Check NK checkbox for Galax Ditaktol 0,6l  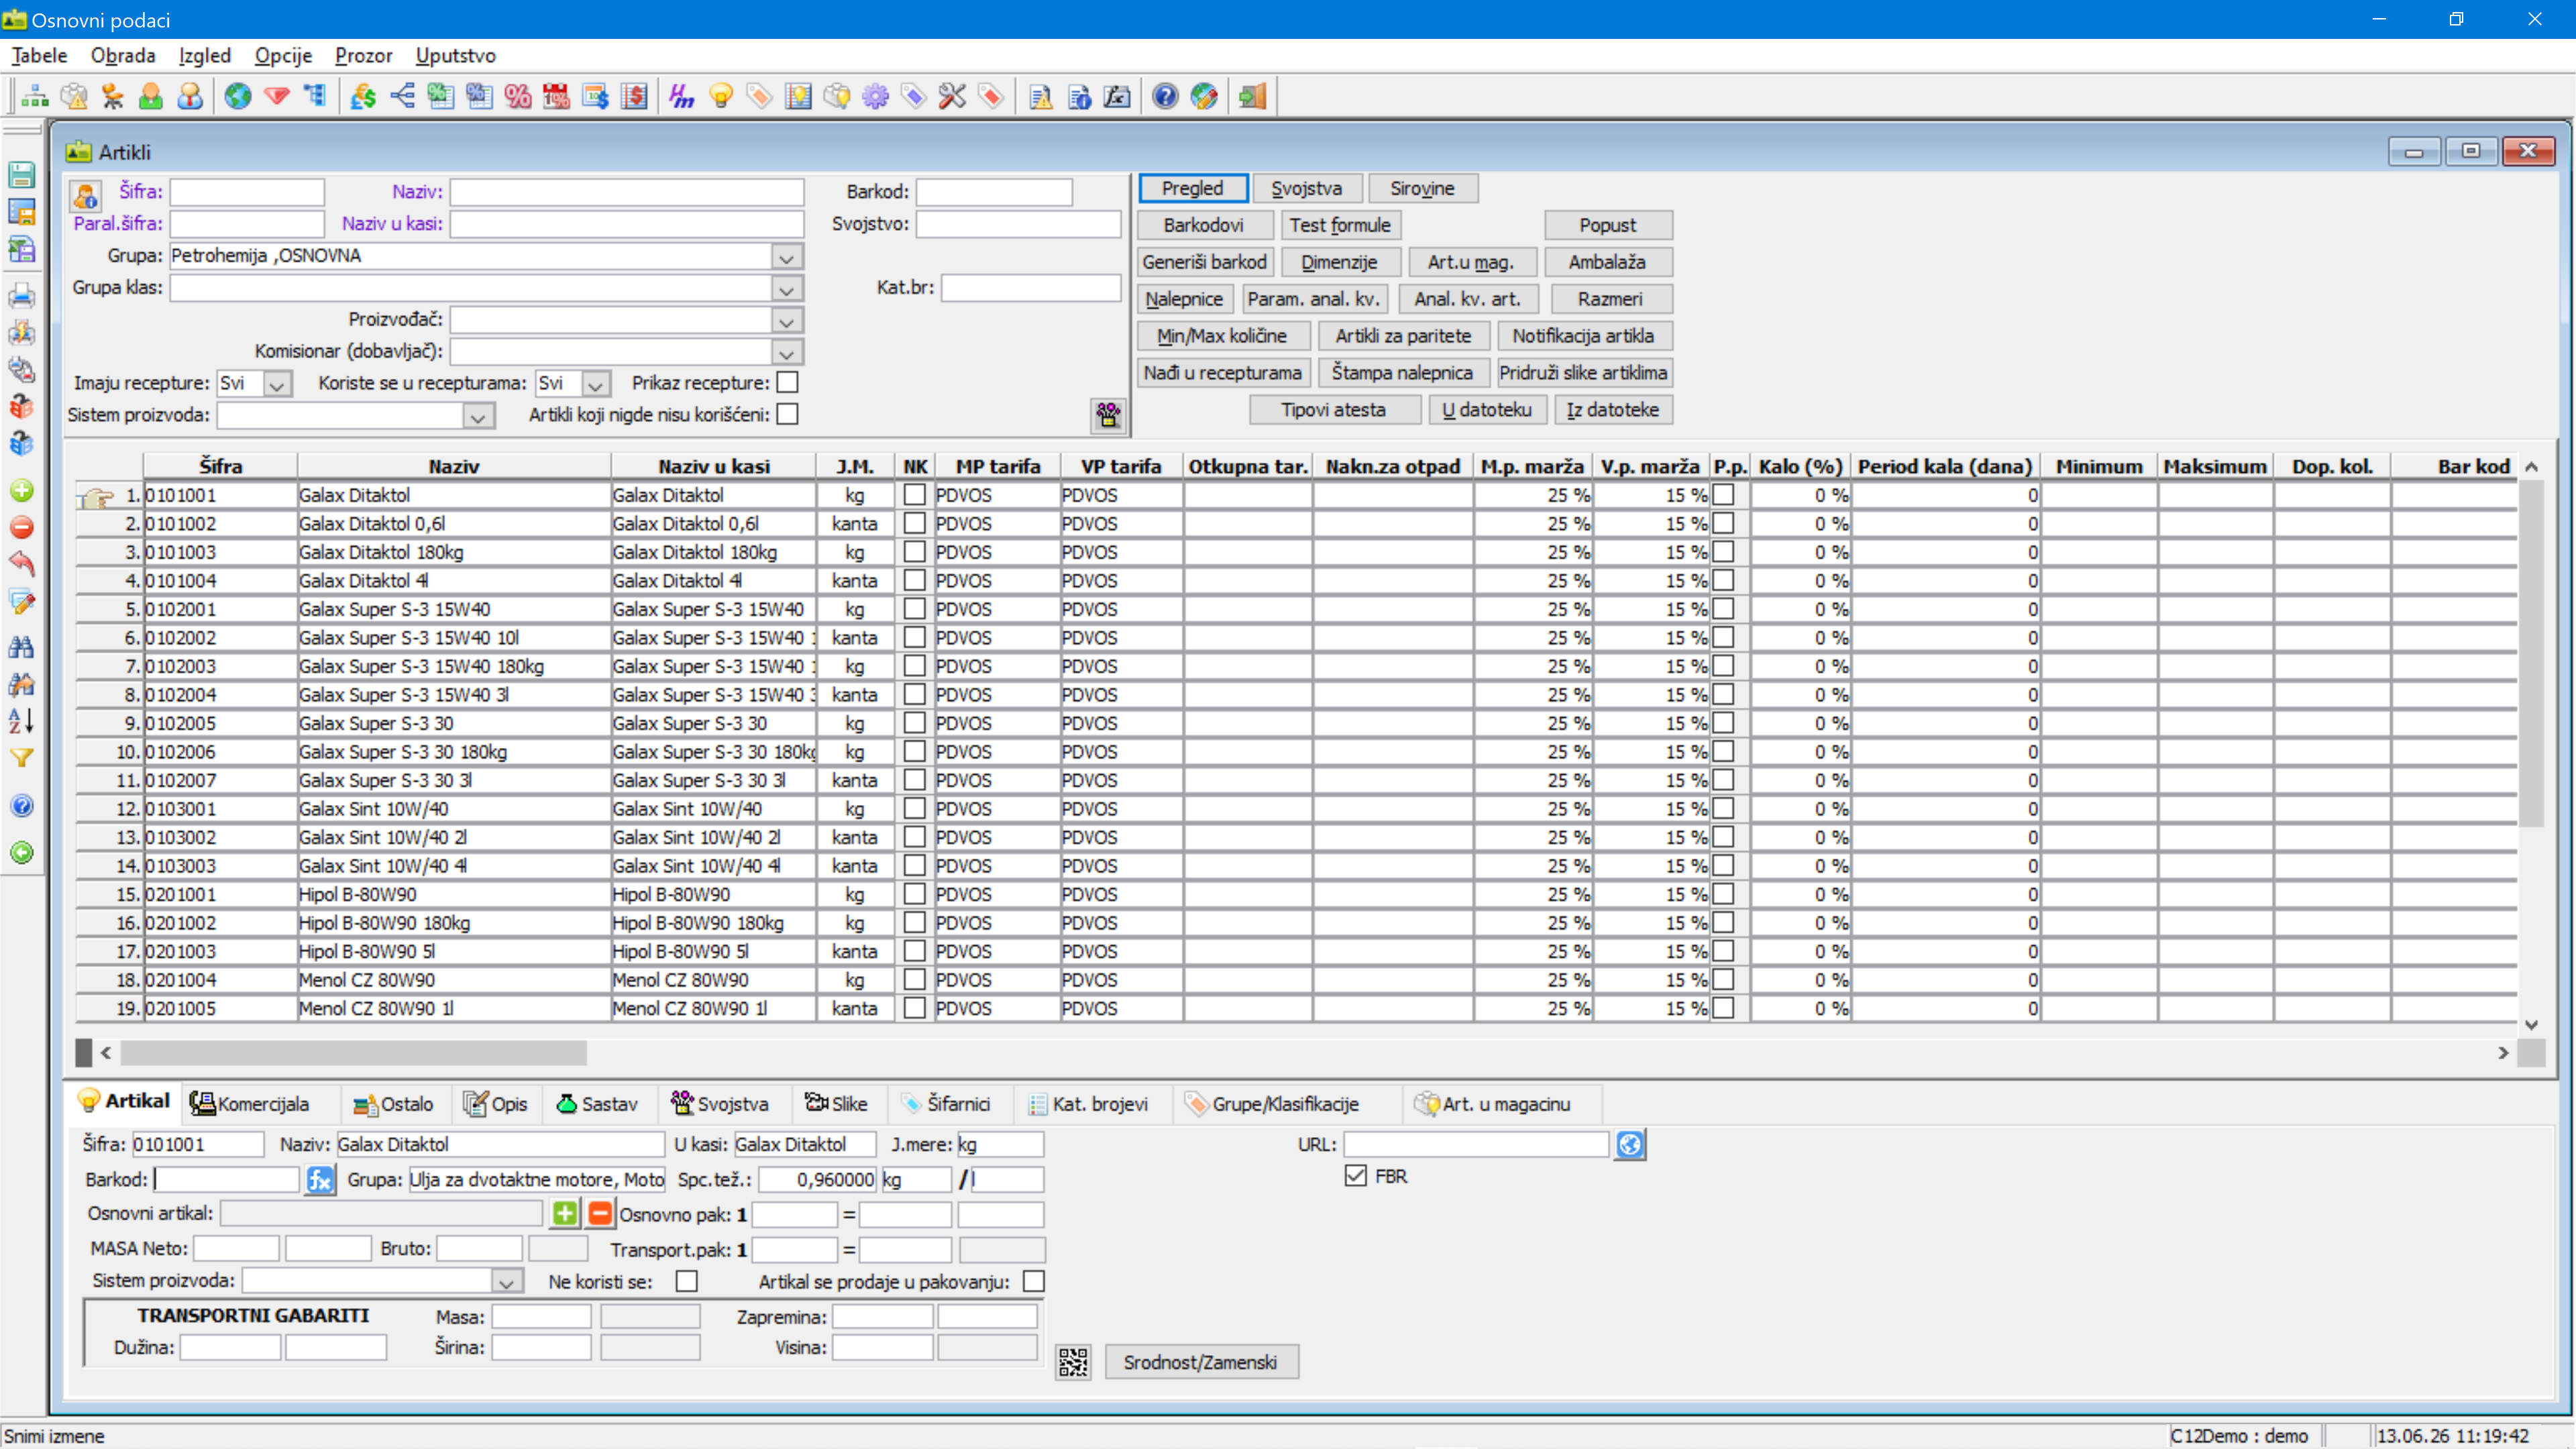pyautogui.click(x=914, y=523)
